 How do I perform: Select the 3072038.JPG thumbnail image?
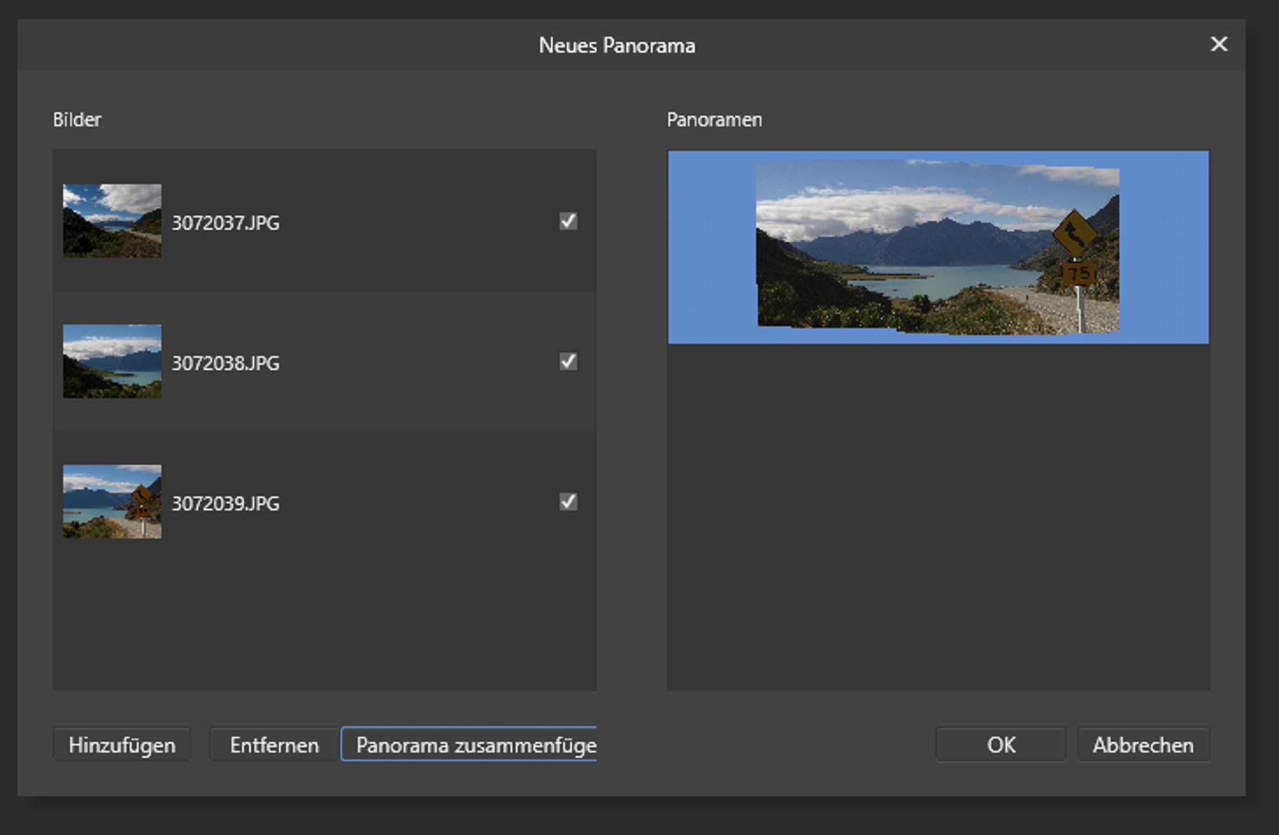[x=112, y=361]
